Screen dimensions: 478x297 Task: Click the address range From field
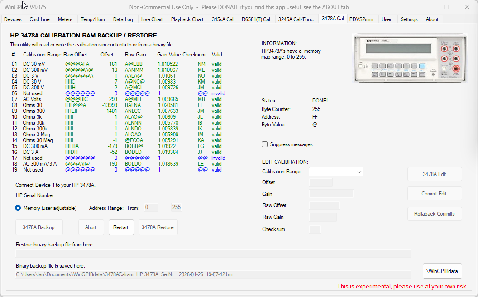coord(151,208)
